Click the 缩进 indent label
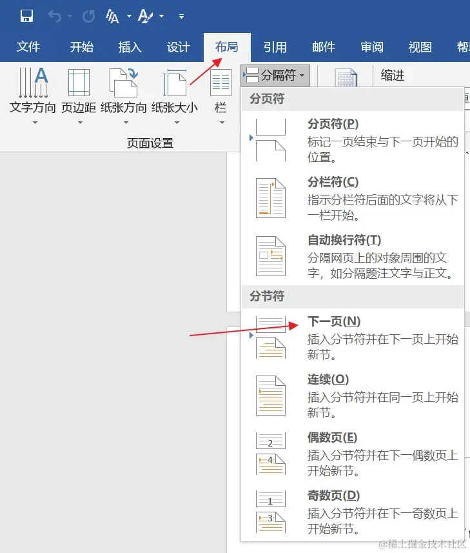This screenshot has height=553, width=470. coord(392,75)
